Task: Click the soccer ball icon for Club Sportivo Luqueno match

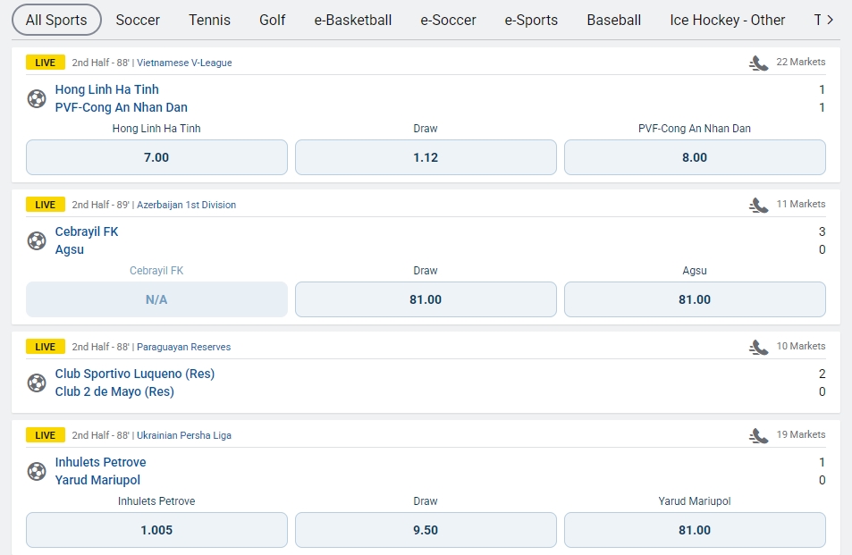Action: click(x=37, y=383)
